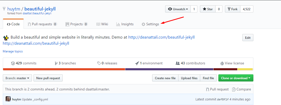Switch to the Code tab

13,24
